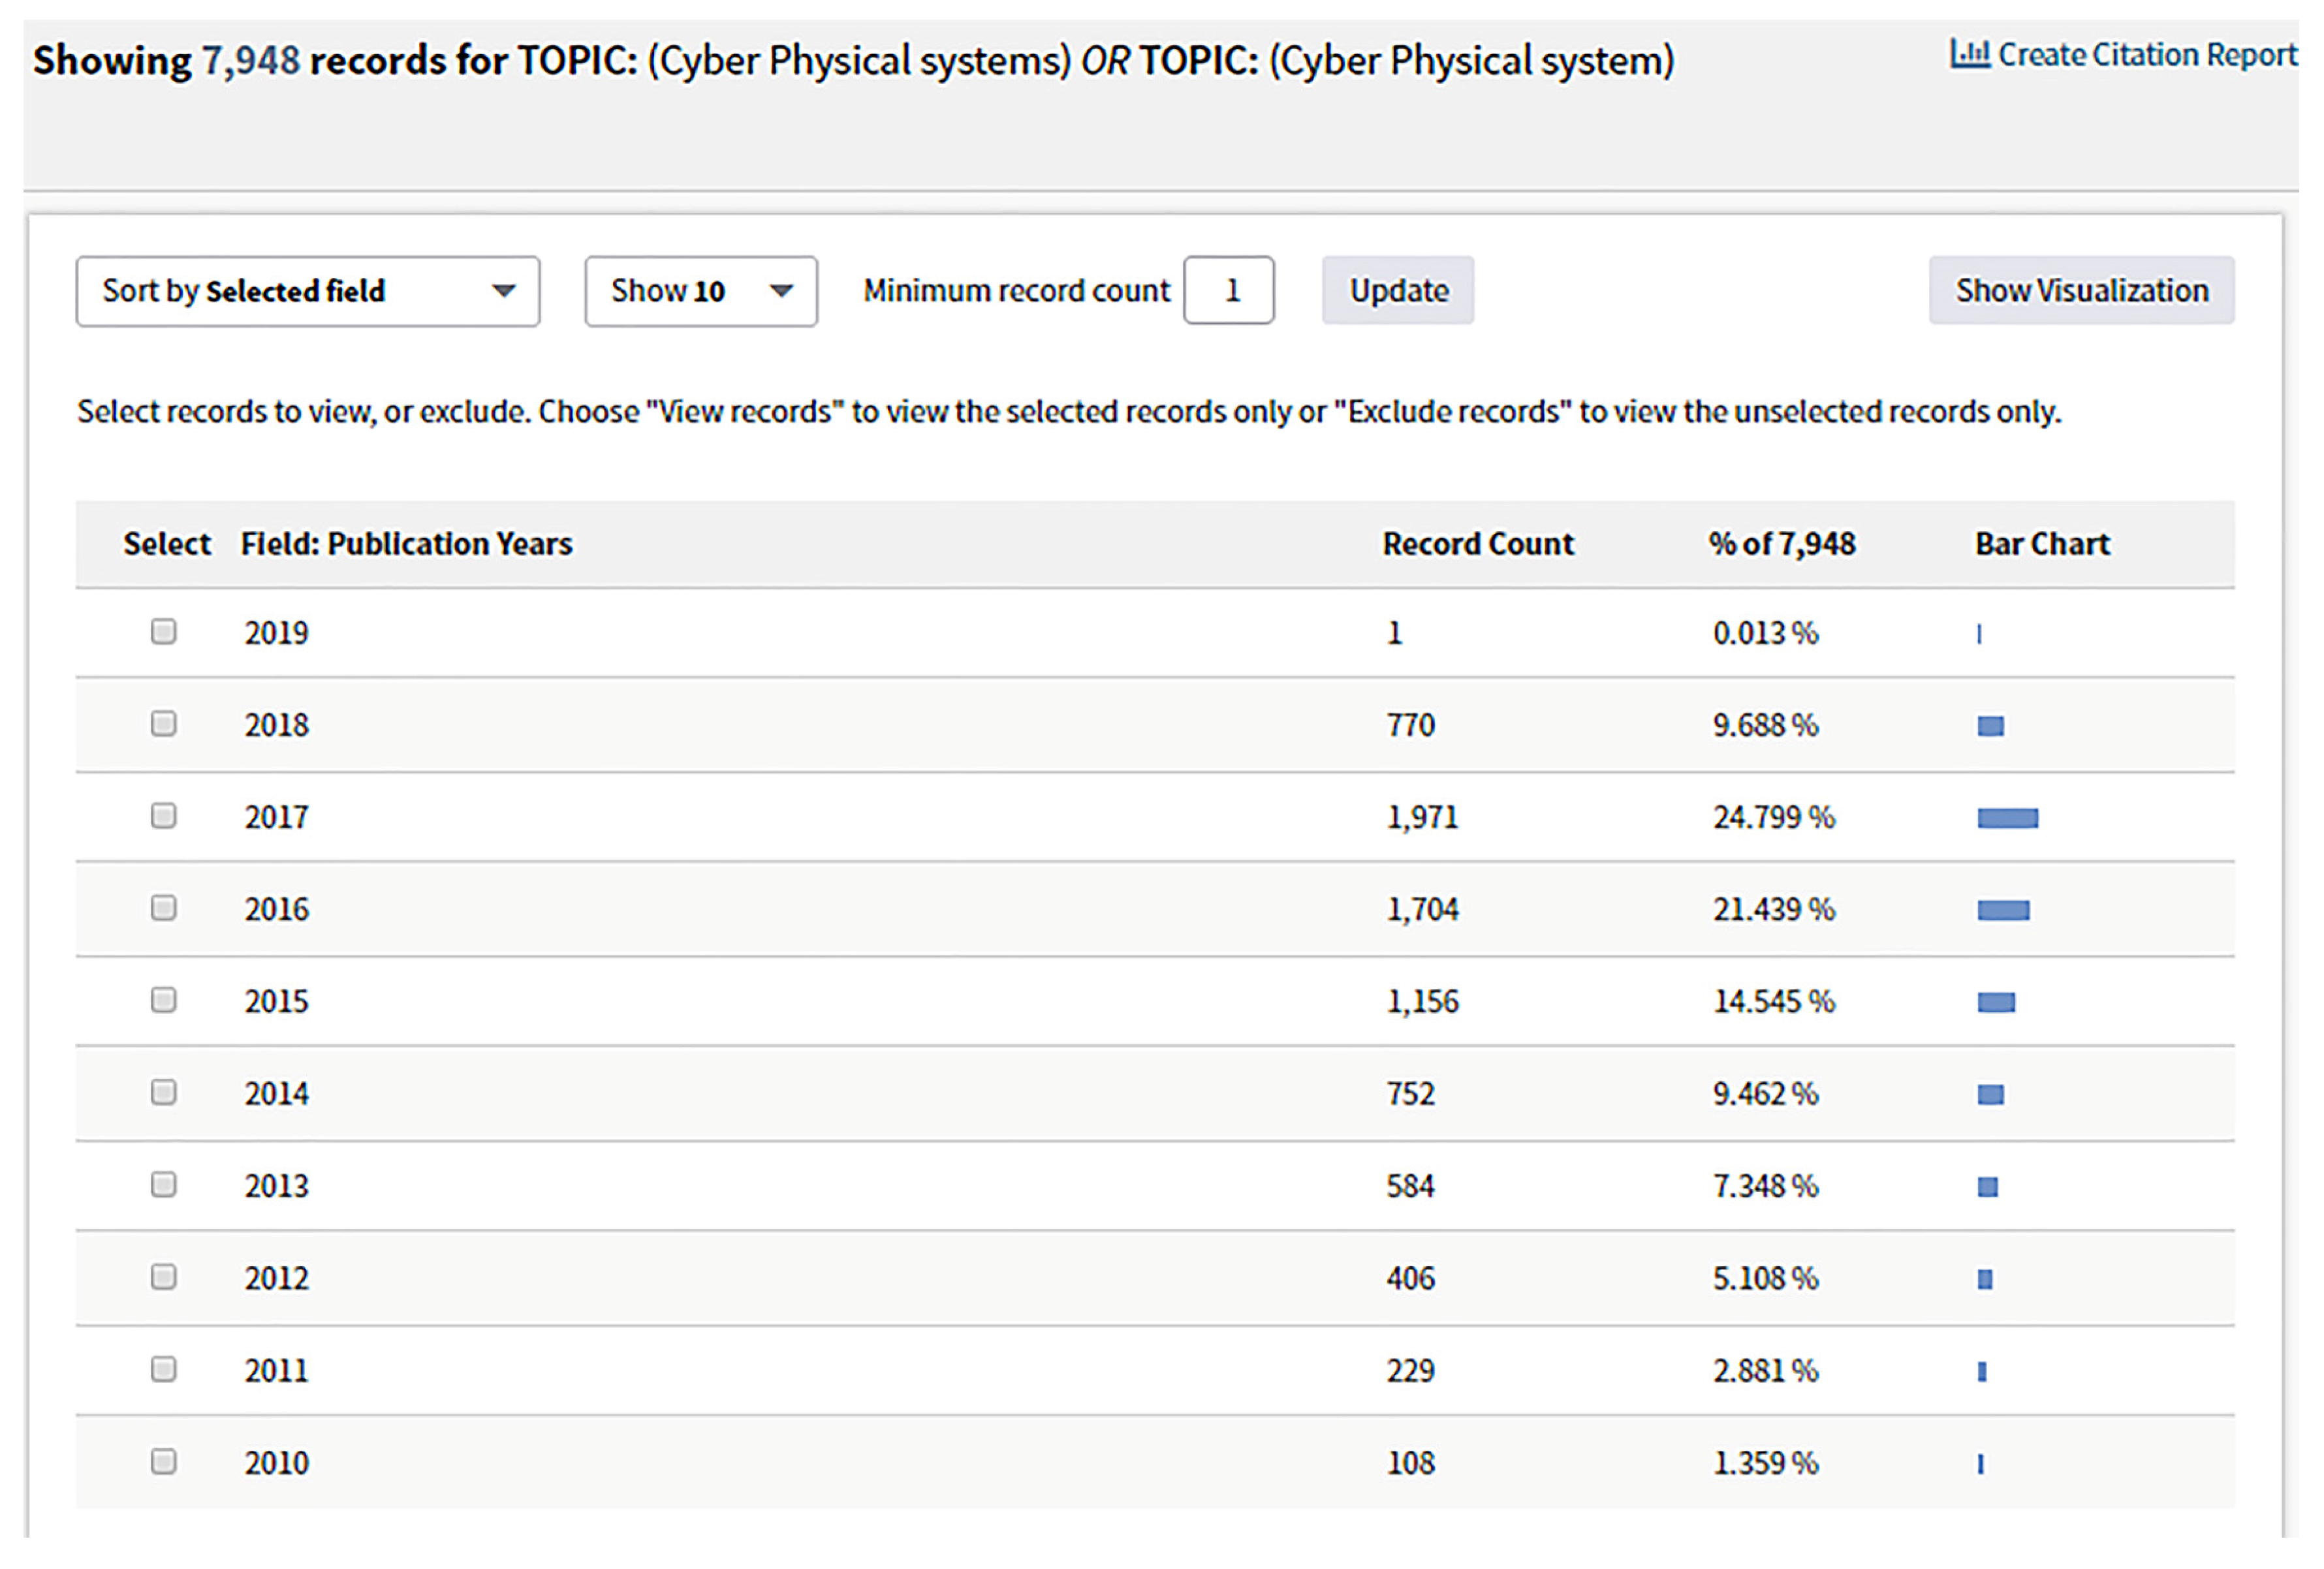Check the 2018 row checkbox
The width and height of the screenshot is (2324, 1569).
164,723
